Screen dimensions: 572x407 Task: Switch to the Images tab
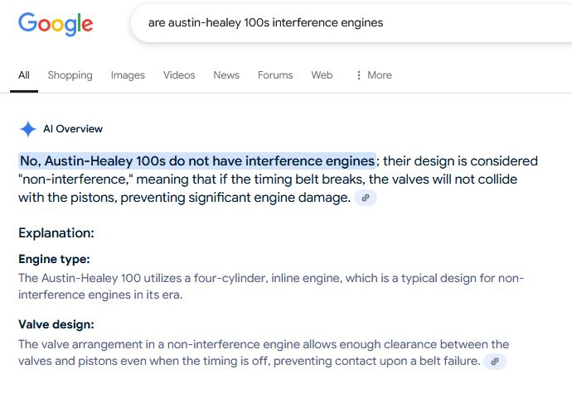click(x=128, y=75)
